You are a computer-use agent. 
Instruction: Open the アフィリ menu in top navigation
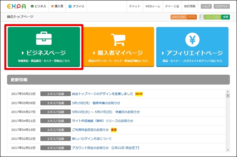point(76,6)
